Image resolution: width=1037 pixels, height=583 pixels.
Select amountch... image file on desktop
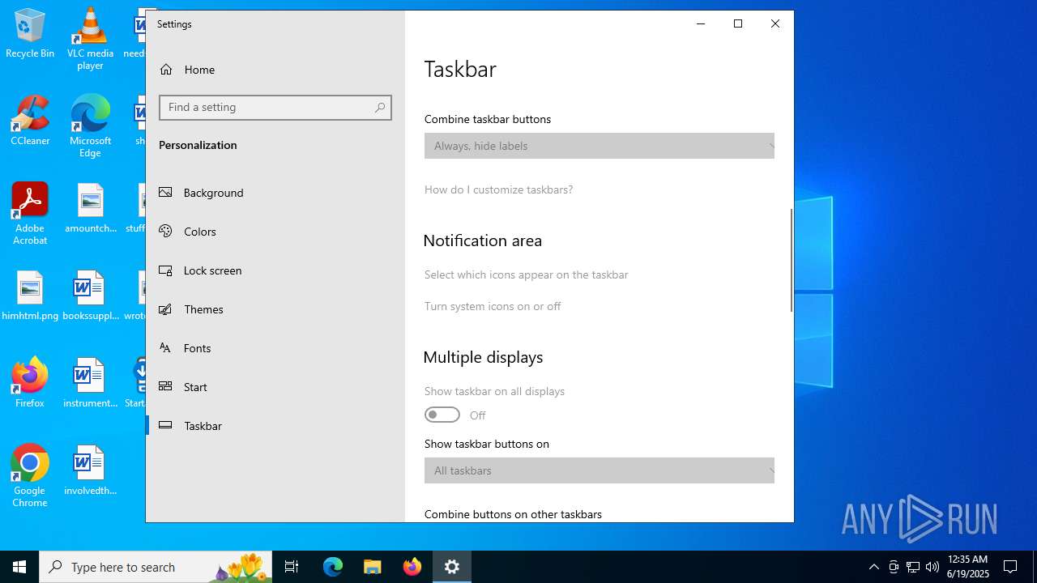[x=90, y=208]
